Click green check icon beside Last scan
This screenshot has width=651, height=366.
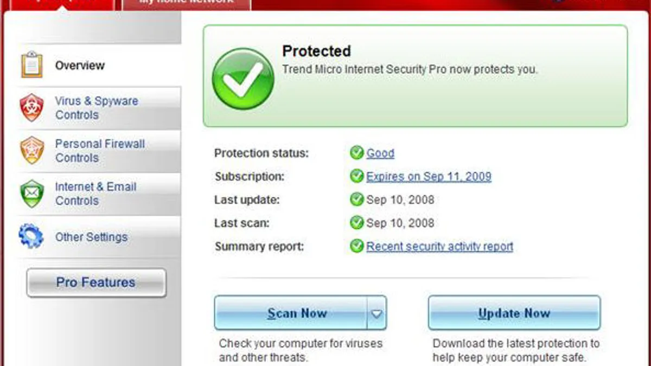pyautogui.click(x=356, y=223)
